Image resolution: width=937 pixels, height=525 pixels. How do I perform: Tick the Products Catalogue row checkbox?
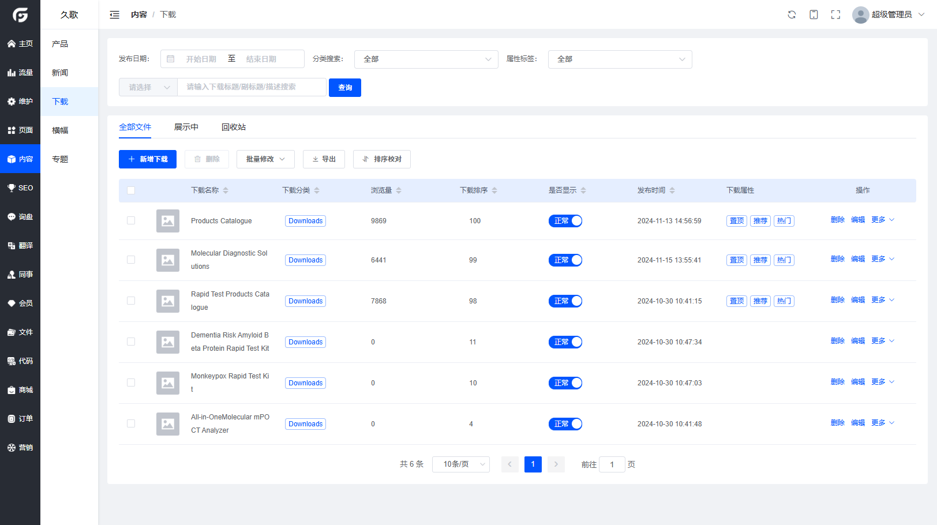(x=131, y=220)
